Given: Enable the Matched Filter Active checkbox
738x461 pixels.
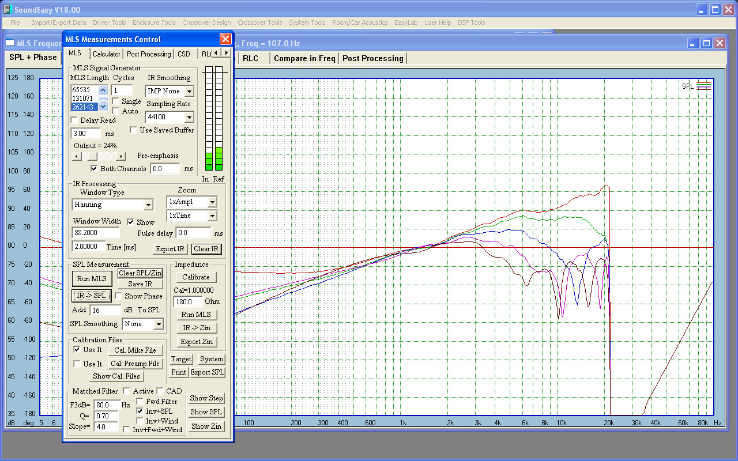Looking at the screenshot, I should click(x=126, y=391).
